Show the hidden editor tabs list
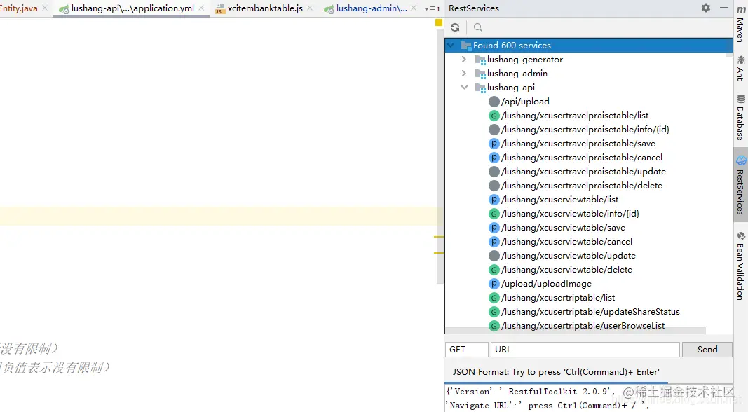This screenshot has width=748, height=412. [431, 8]
